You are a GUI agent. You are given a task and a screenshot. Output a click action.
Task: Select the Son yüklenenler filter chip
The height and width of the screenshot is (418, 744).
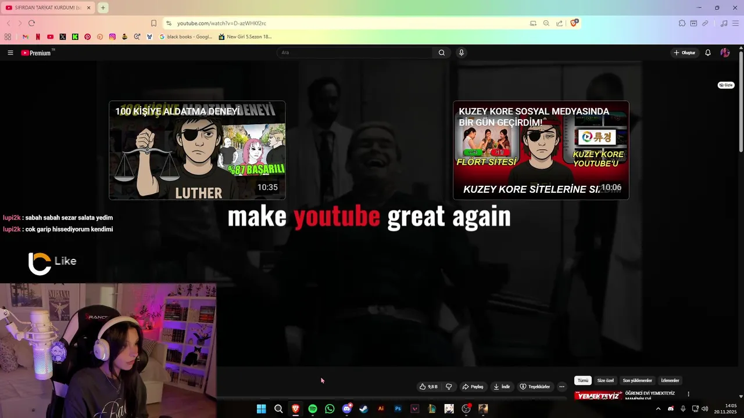point(638,380)
